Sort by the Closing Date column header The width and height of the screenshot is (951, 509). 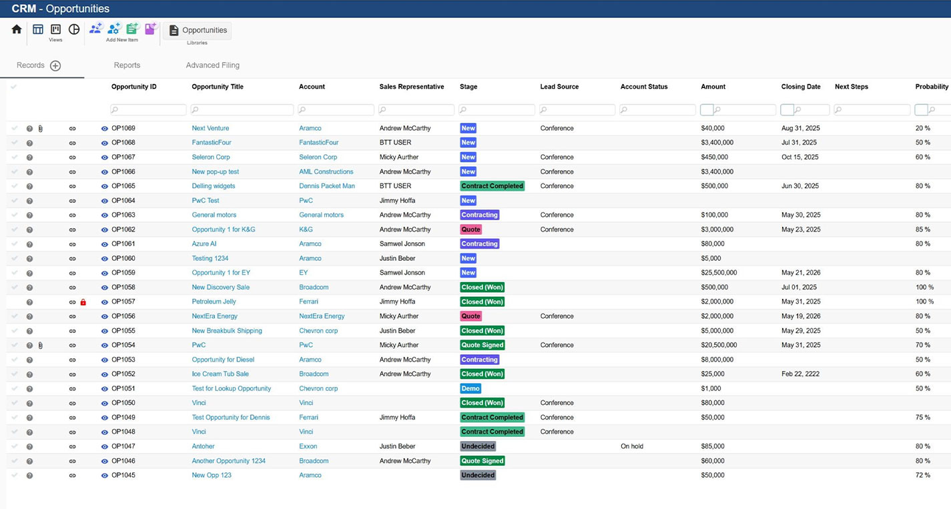pos(801,87)
